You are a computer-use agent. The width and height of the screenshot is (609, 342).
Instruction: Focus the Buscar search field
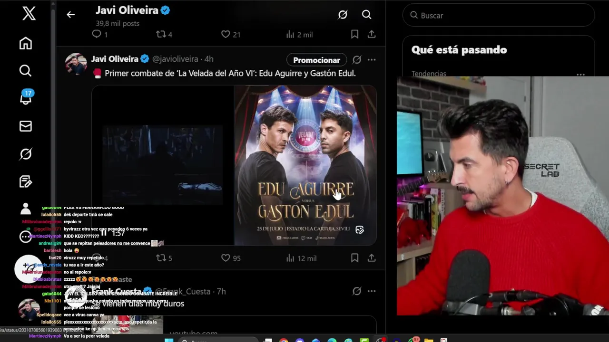pos(499,15)
